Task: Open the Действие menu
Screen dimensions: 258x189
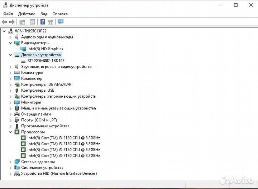Action: click(27, 14)
